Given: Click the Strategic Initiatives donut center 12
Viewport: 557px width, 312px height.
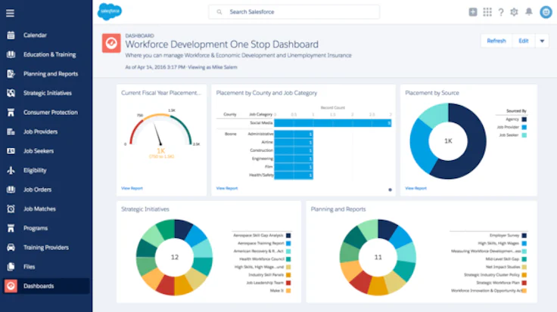Looking at the screenshot, I should point(174,257).
